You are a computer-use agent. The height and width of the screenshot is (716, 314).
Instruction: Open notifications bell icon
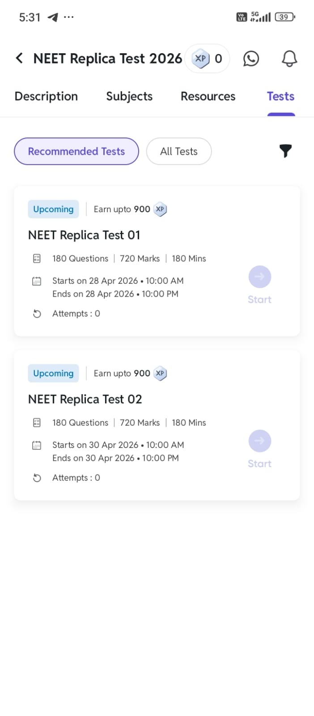[x=289, y=59]
